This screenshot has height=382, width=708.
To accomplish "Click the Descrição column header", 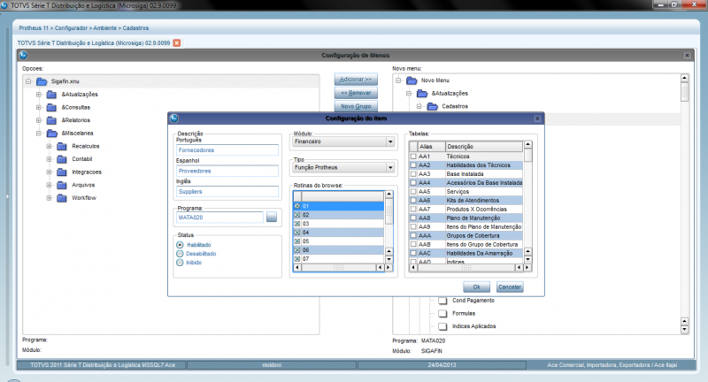I will click(x=484, y=147).
